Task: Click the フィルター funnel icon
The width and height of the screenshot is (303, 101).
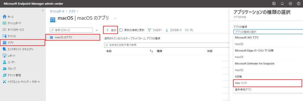Action: [x=149, y=30]
